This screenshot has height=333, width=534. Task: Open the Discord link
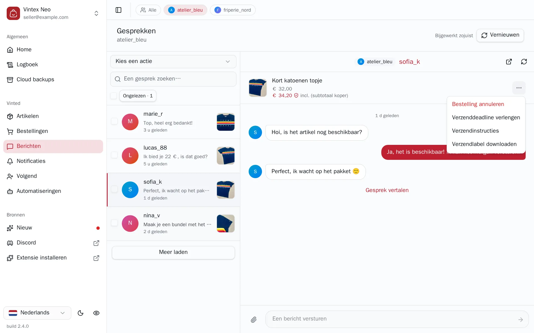coord(53,243)
